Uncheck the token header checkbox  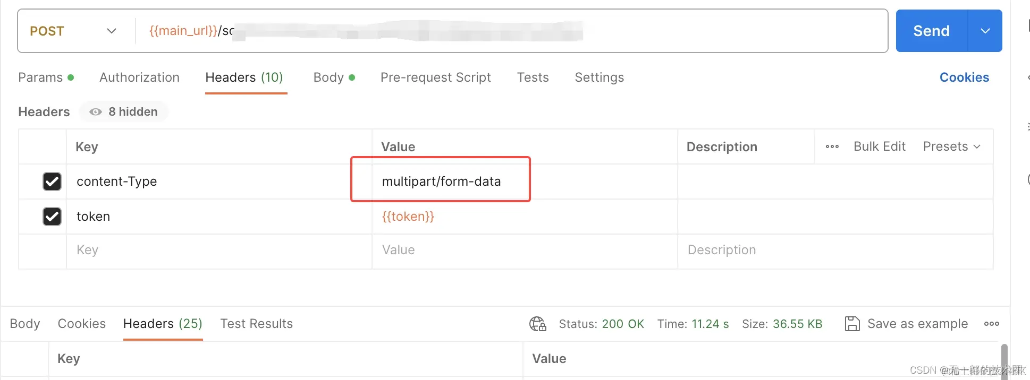pyautogui.click(x=52, y=217)
